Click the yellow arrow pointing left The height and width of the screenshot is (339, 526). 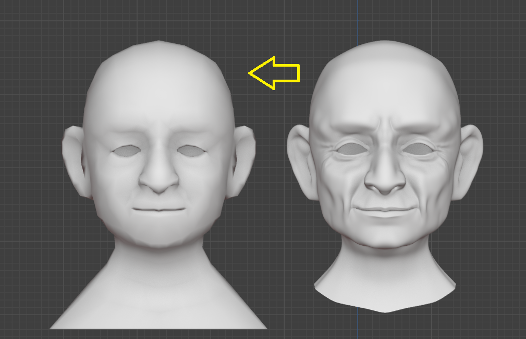coord(275,73)
